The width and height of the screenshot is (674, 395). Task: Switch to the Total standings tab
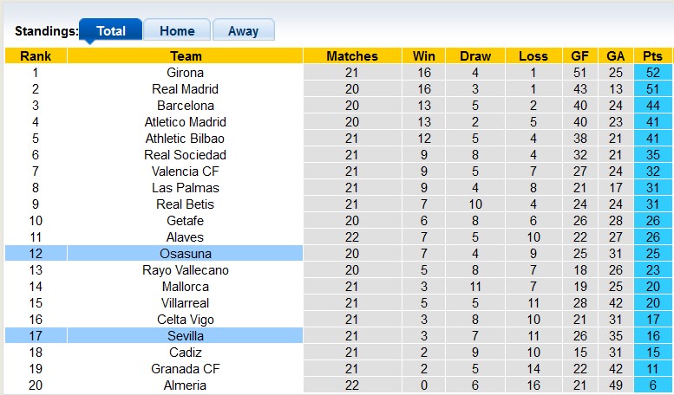(110, 30)
